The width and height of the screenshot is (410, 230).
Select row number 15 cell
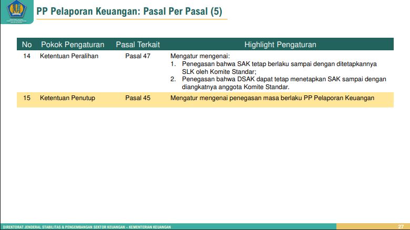27,98
